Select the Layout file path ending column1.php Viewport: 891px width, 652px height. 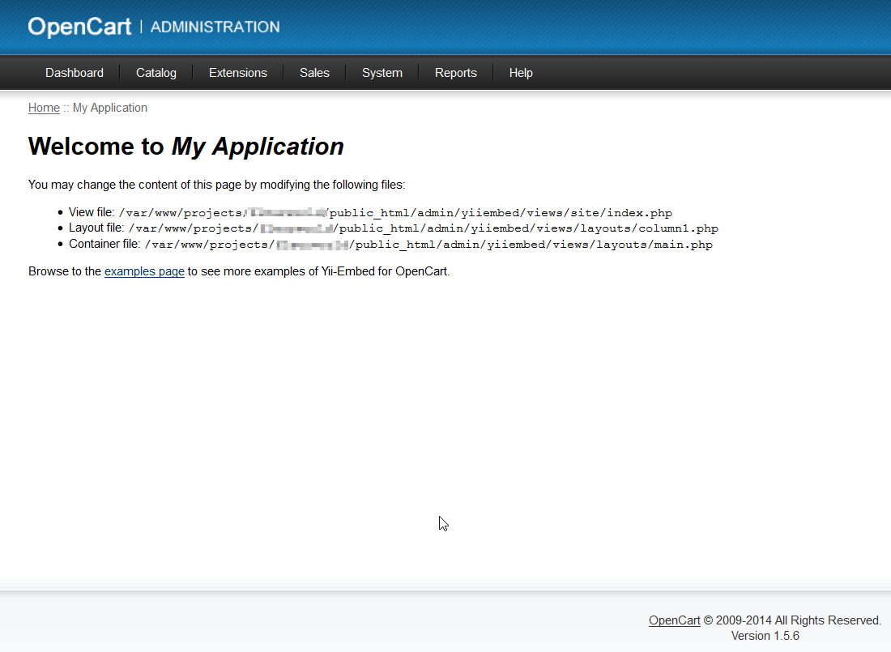tap(424, 228)
